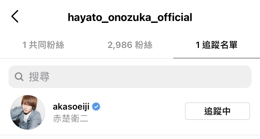Click the 追蹤名單 label text
Viewport: 260px width, 139px height.
220,45
